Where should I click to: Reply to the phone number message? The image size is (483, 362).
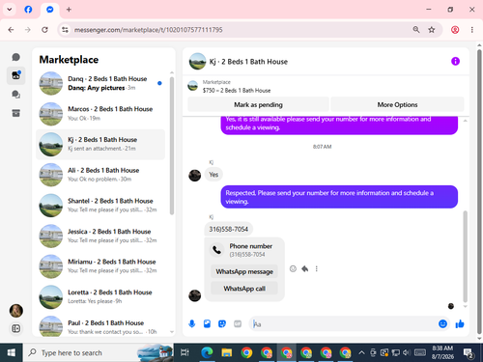(x=304, y=268)
